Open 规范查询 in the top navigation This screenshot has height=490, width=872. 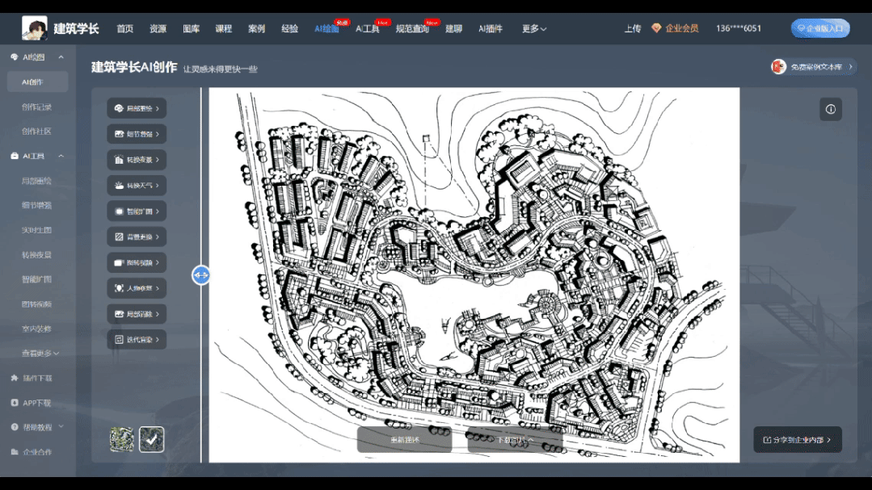pos(412,28)
